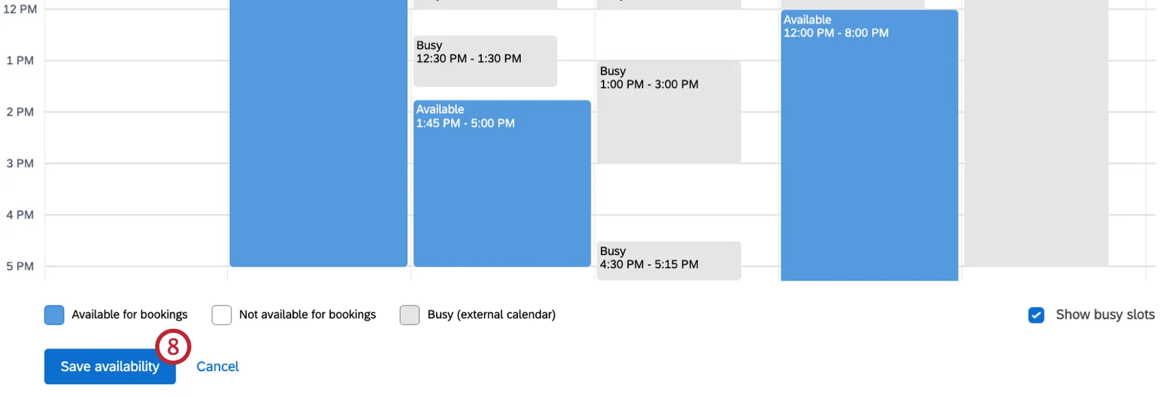
Task: Select the Available 12:00 PM - 8:00 PM block
Action: pyautogui.click(x=869, y=143)
